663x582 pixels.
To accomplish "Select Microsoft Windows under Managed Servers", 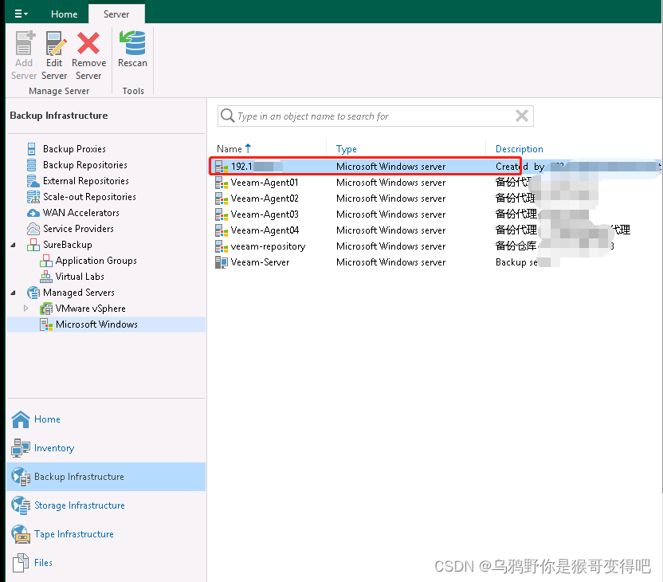I will coord(96,324).
